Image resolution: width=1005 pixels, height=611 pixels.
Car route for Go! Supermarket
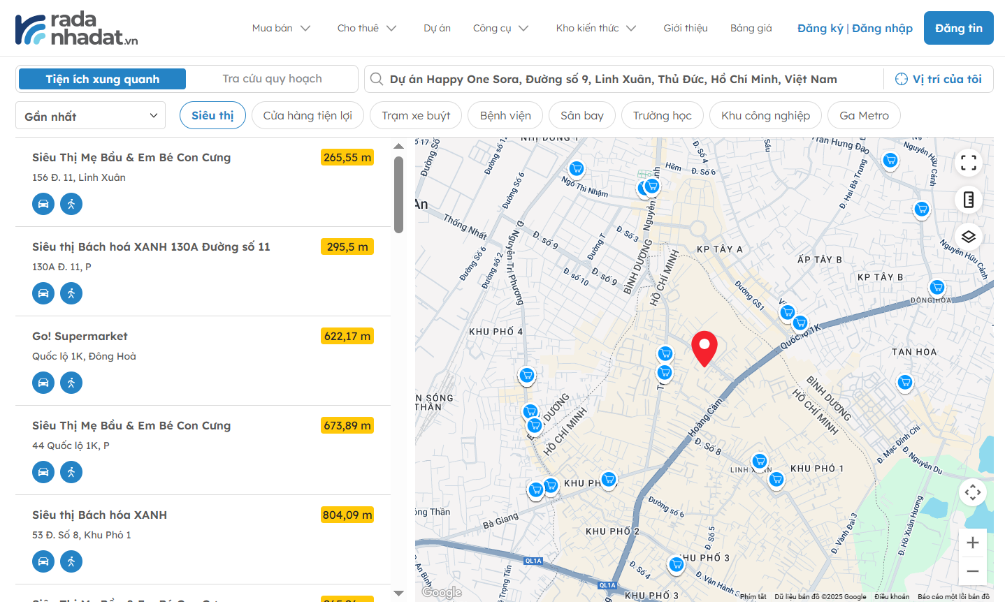tap(43, 383)
